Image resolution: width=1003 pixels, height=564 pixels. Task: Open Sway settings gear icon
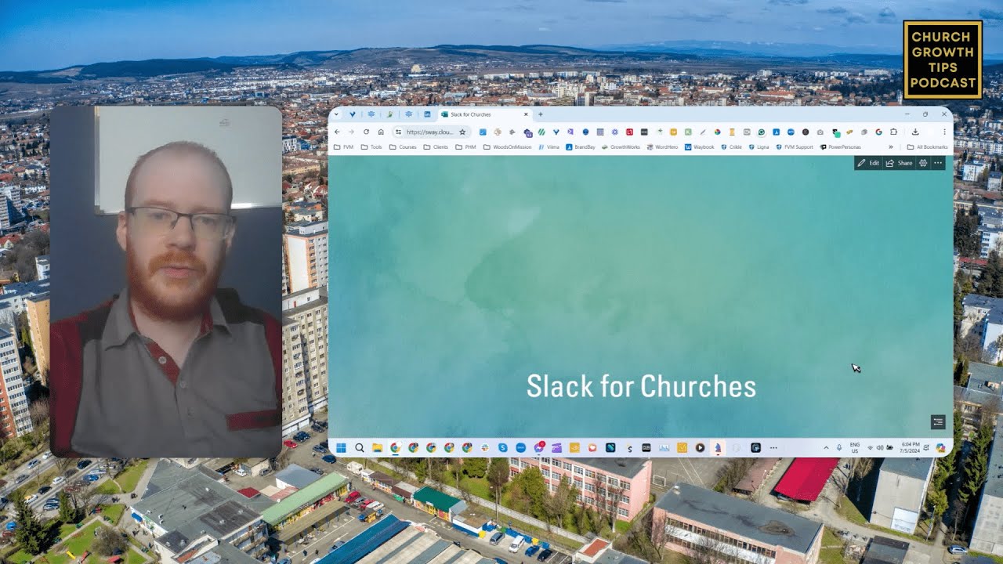(x=923, y=163)
